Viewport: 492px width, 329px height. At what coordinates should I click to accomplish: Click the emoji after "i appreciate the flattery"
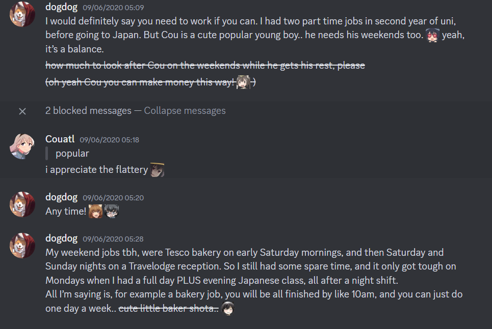point(157,170)
